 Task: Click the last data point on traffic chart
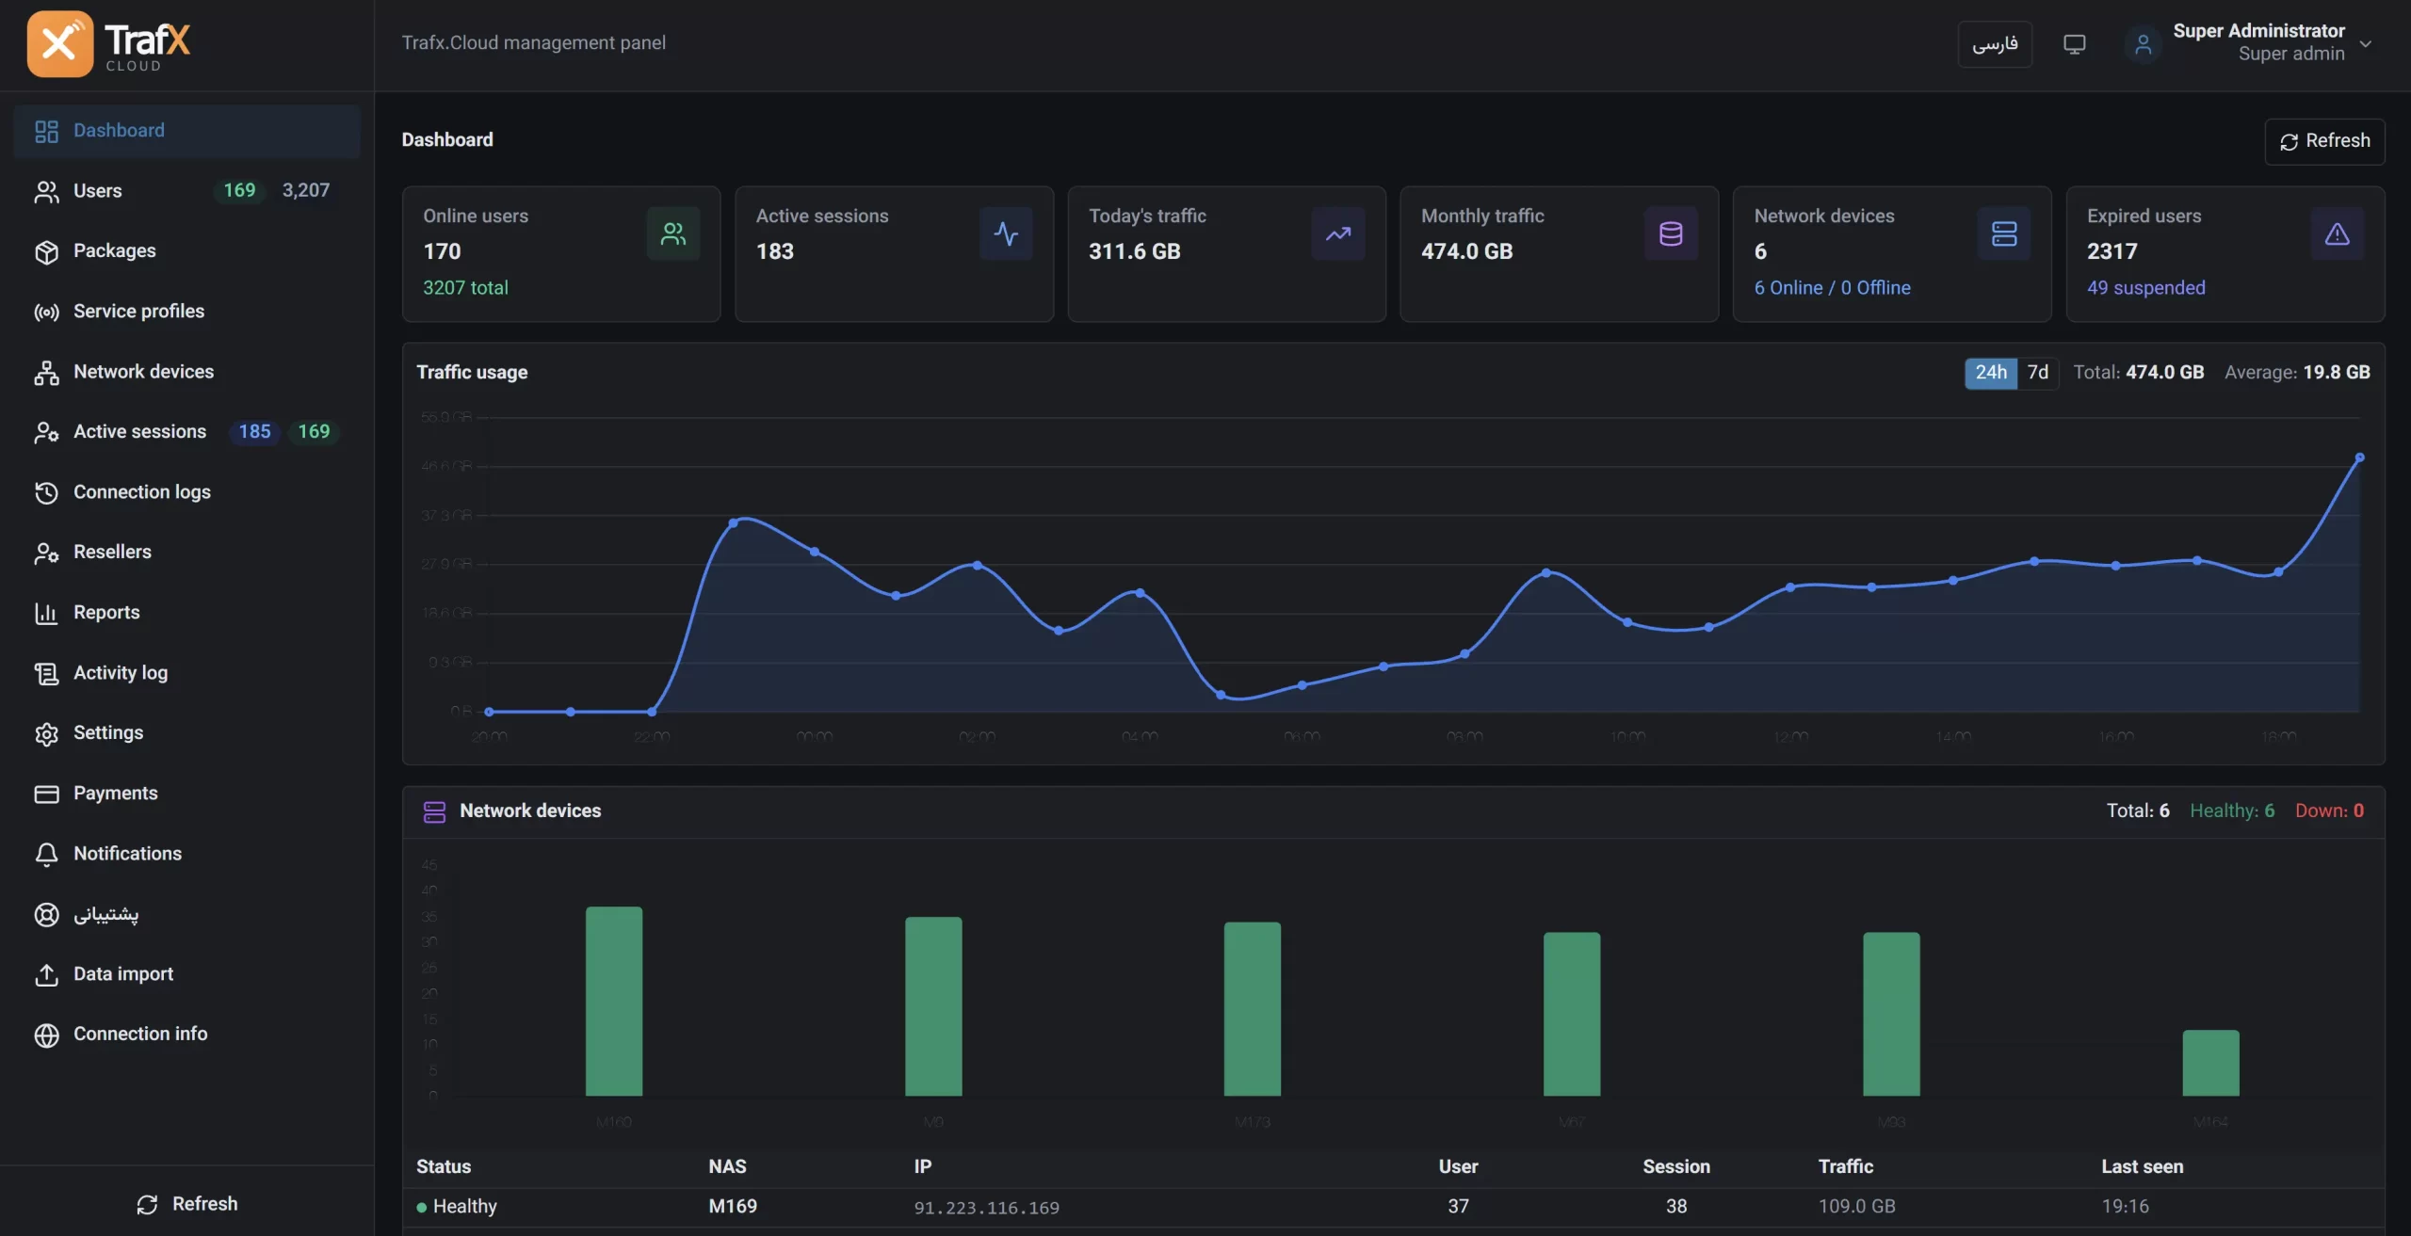[2359, 457]
